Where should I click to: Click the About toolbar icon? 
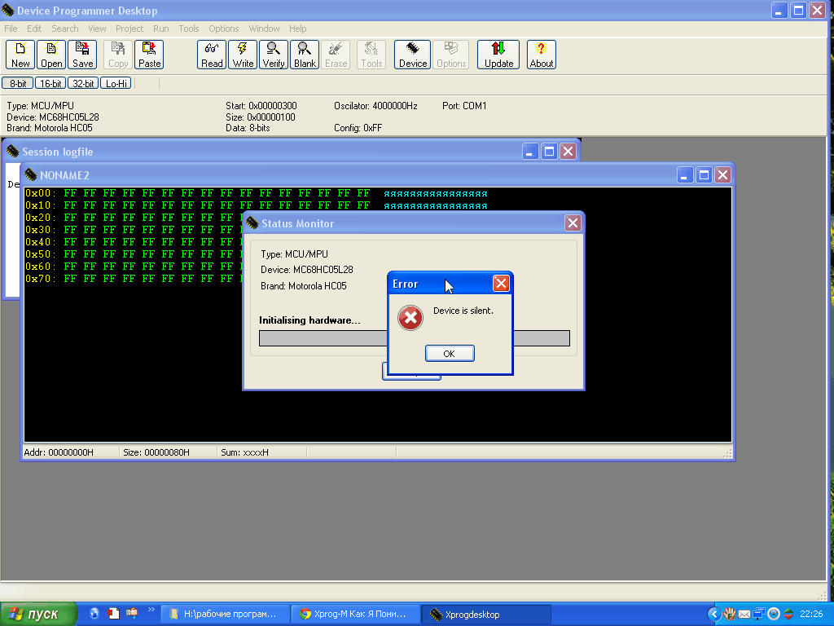click(542, 55)
